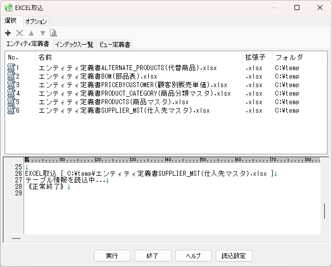Click the EXCEL取込 app icon in title bar
The image size is (332, 267).
click(9, 8)
